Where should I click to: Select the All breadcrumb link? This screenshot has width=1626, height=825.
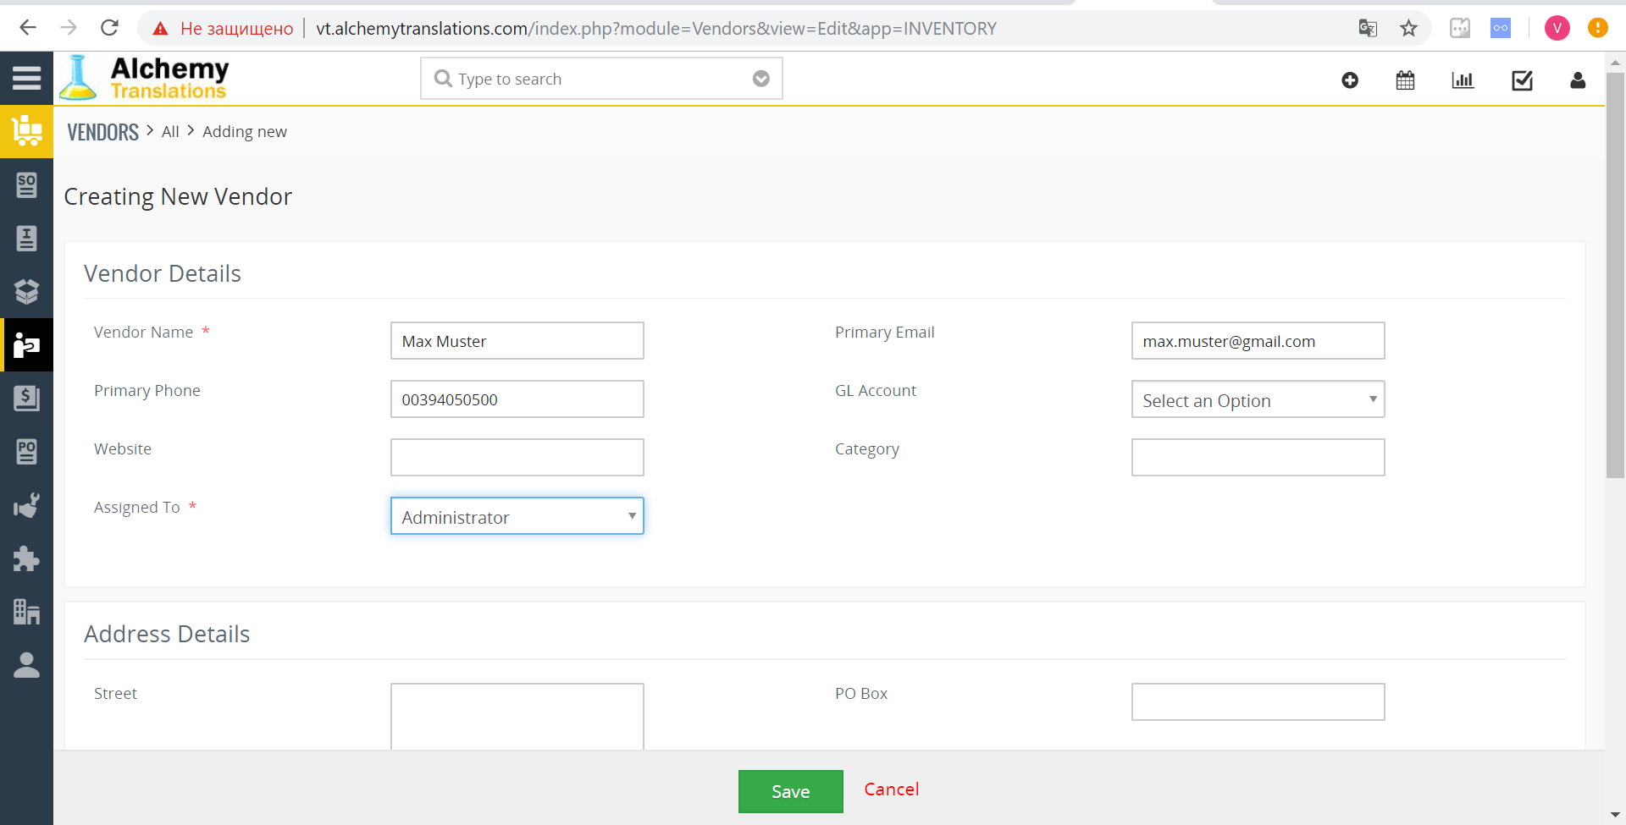click(170, 132)
